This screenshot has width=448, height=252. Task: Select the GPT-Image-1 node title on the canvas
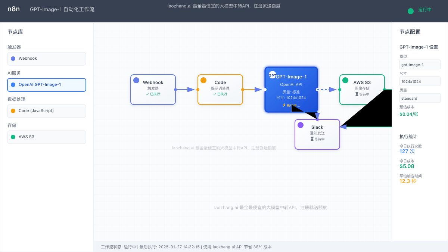[x=291, y=77]
